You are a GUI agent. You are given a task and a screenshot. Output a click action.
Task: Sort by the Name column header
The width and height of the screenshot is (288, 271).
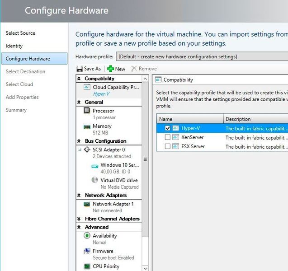tap(190, 119)
